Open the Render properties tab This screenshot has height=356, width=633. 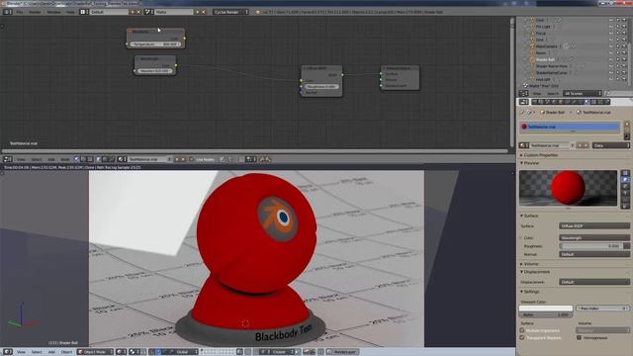(x=534, y=102)
